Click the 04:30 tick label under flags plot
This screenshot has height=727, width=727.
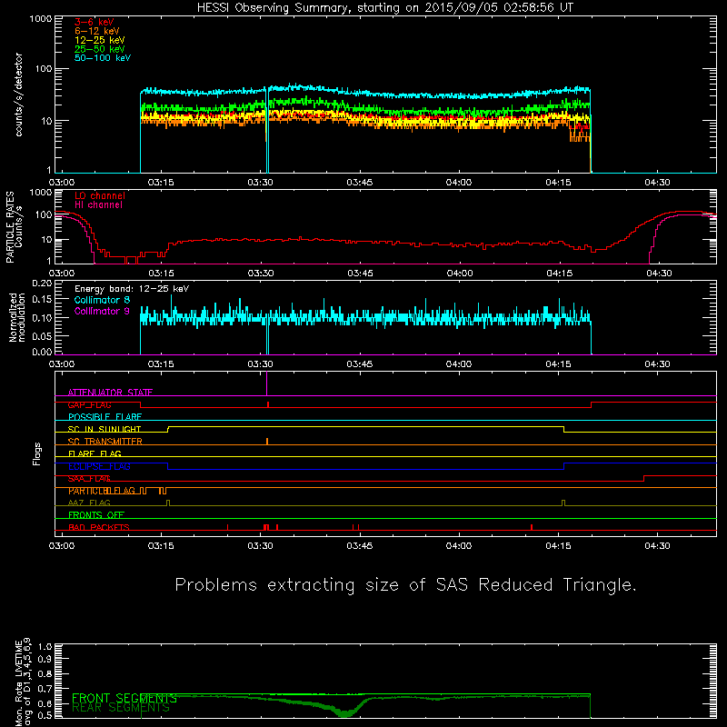657,546
